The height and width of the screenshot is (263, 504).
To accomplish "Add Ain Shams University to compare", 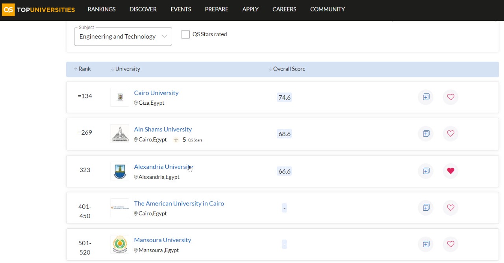I will (426, 134).
